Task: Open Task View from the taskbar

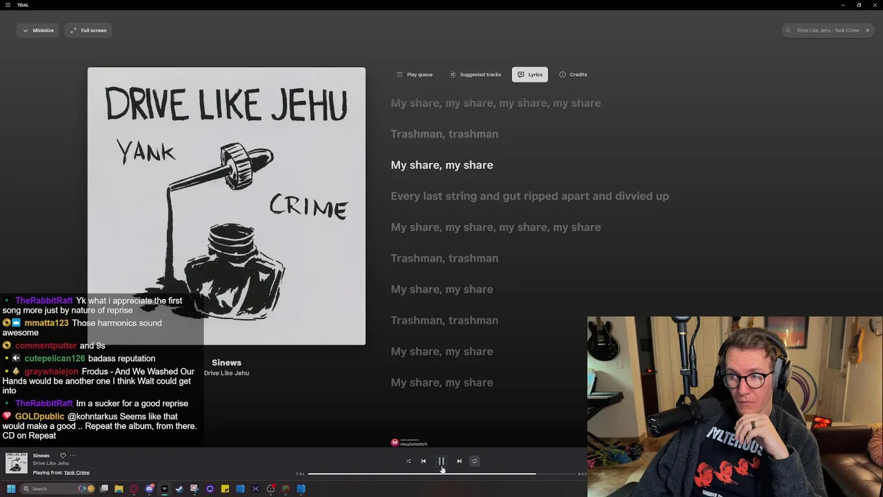Action: click(104, 489)
